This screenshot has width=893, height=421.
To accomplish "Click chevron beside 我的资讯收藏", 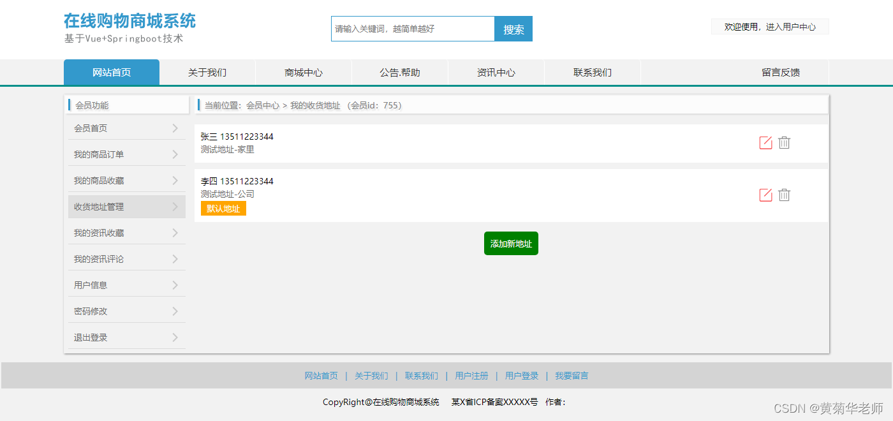I will point(175,233).
